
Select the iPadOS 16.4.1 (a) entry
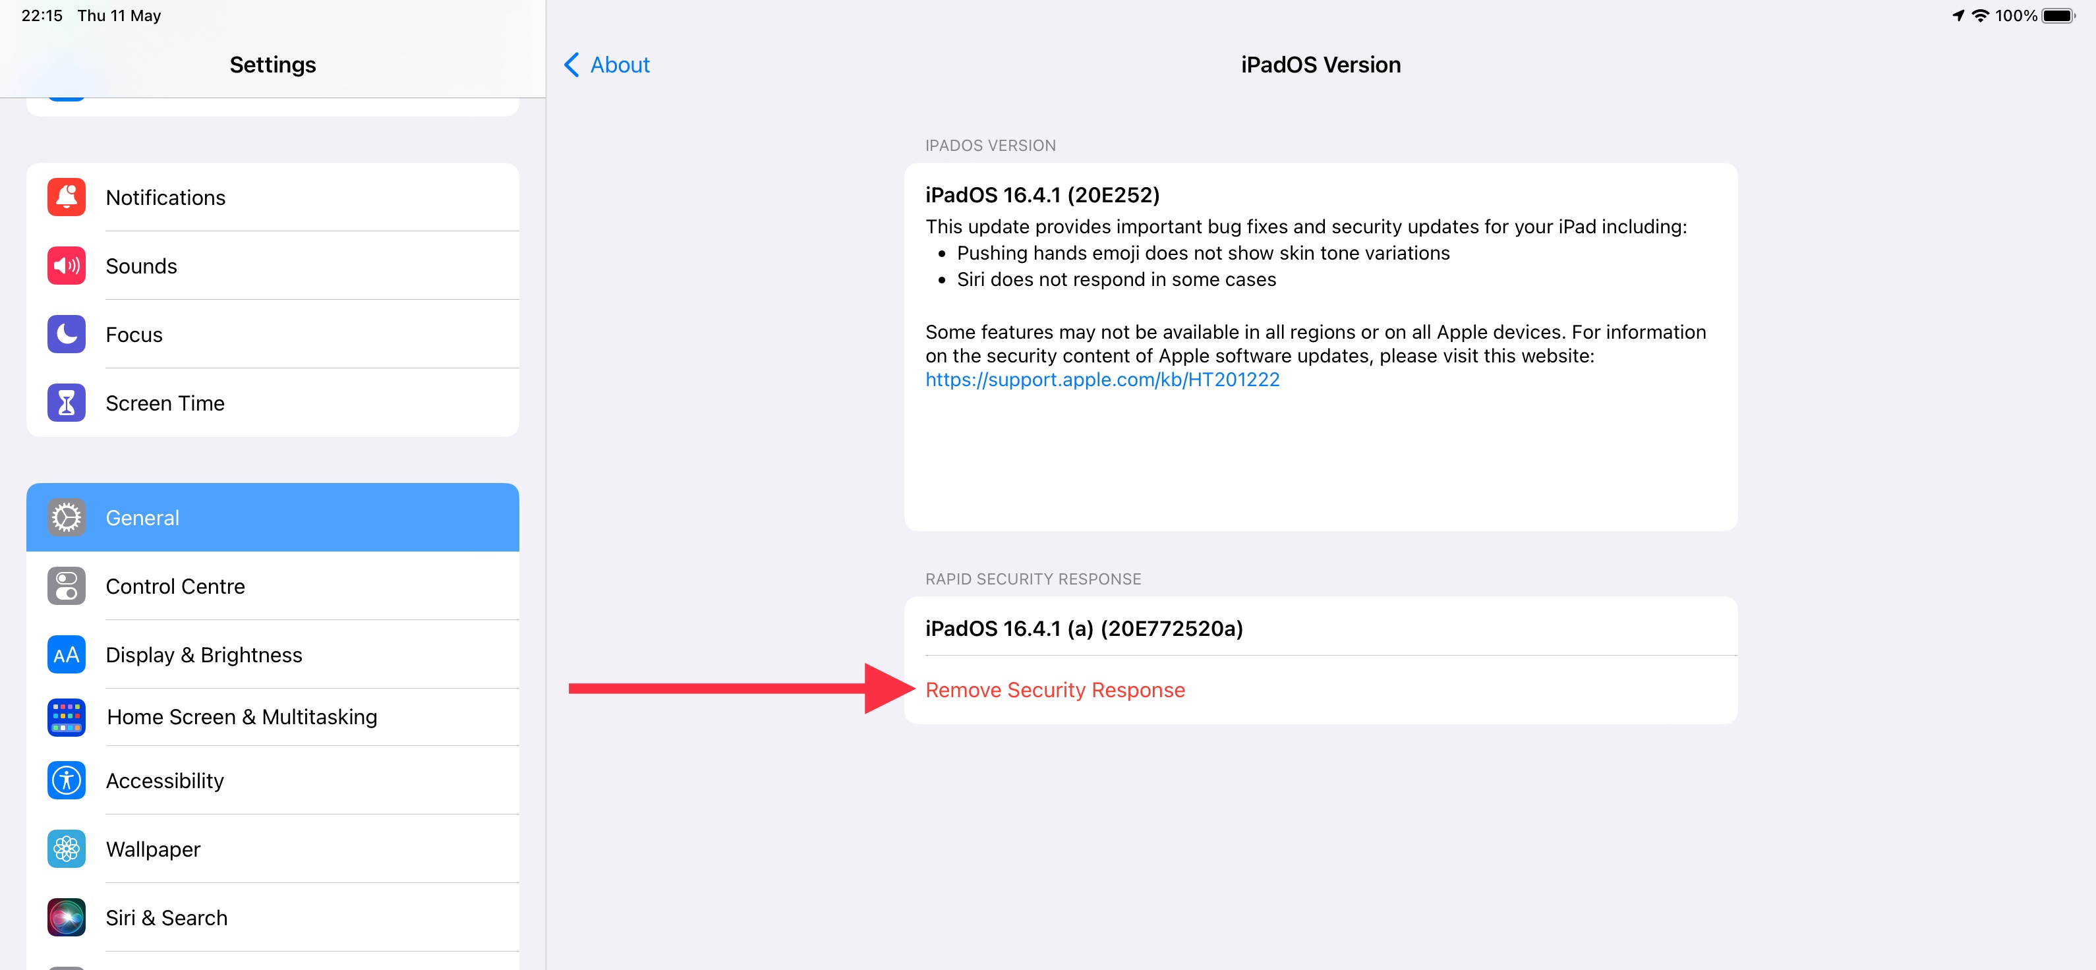click(1084, 628)
